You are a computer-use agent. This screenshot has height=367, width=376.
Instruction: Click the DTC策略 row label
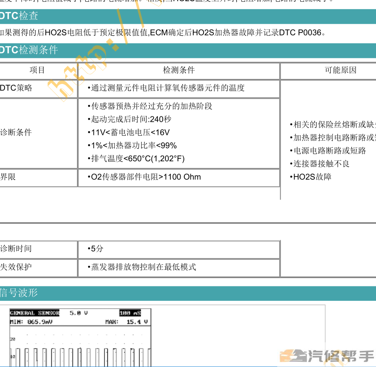pyautogui.click(x=16, y=88)
